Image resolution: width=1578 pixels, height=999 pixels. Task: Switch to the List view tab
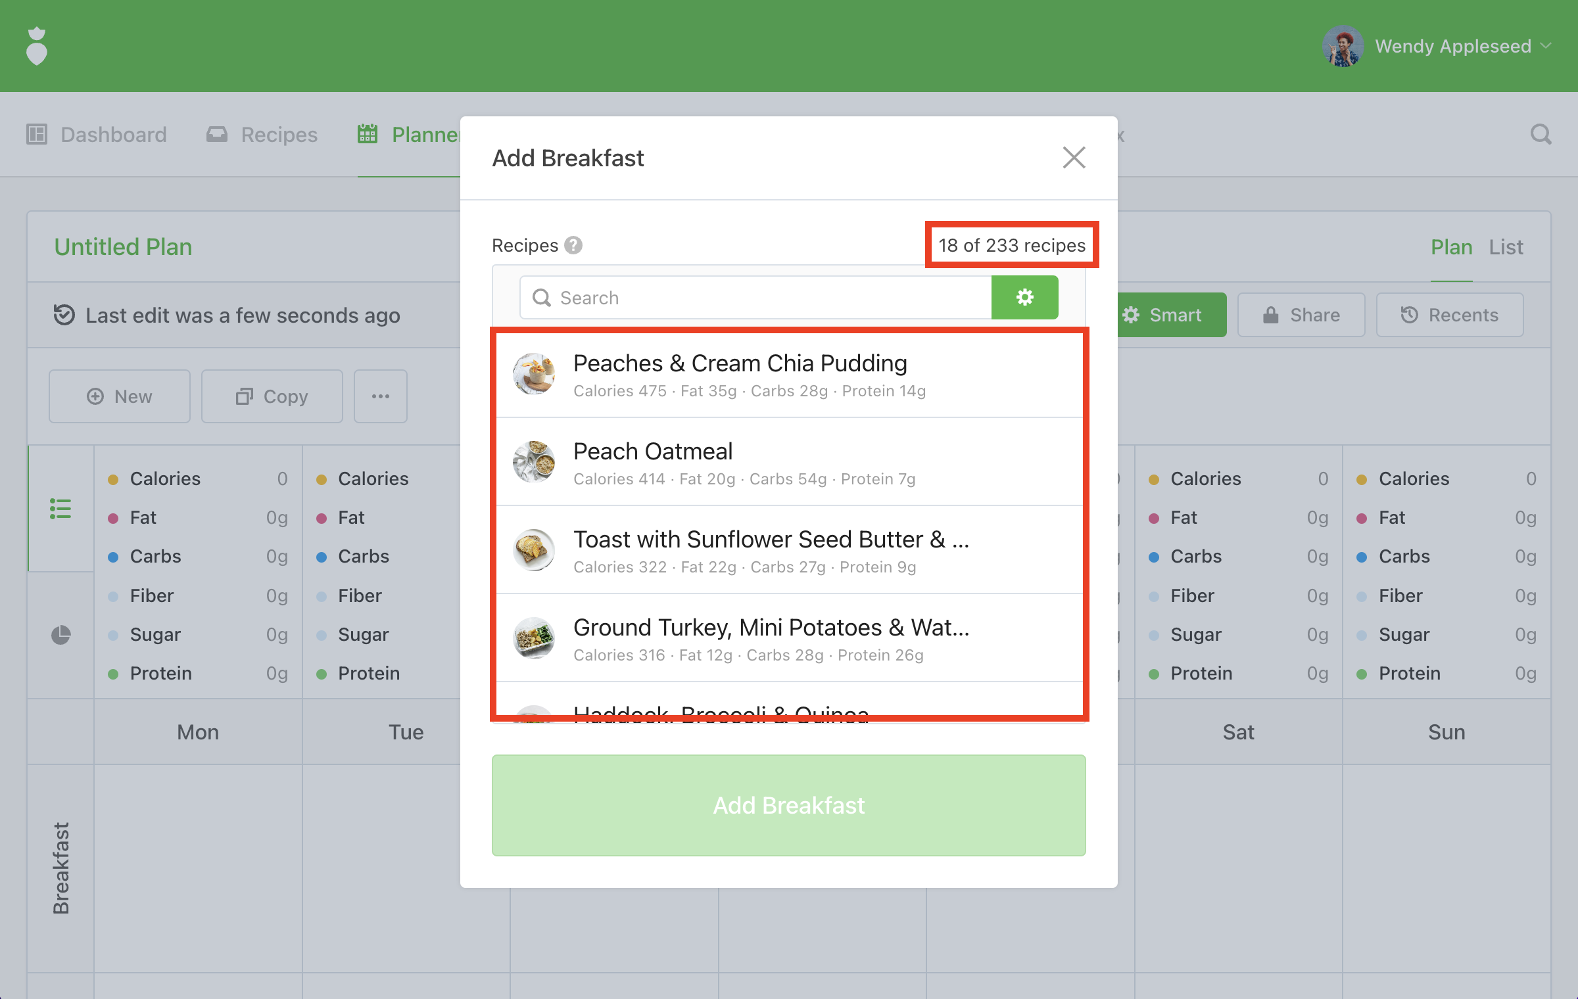[1506, 247]
